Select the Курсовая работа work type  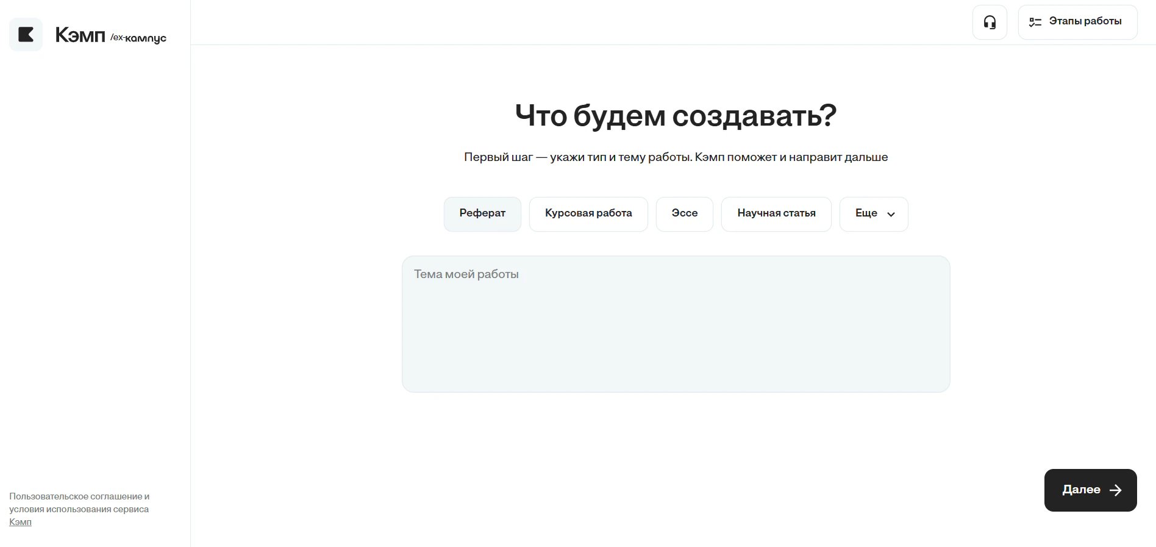click(588, 214)
